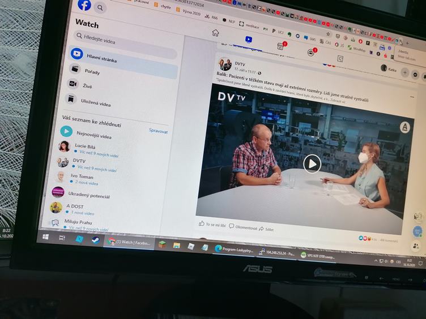Click the 'Spravovat' manage link

[x=159, y=131]
